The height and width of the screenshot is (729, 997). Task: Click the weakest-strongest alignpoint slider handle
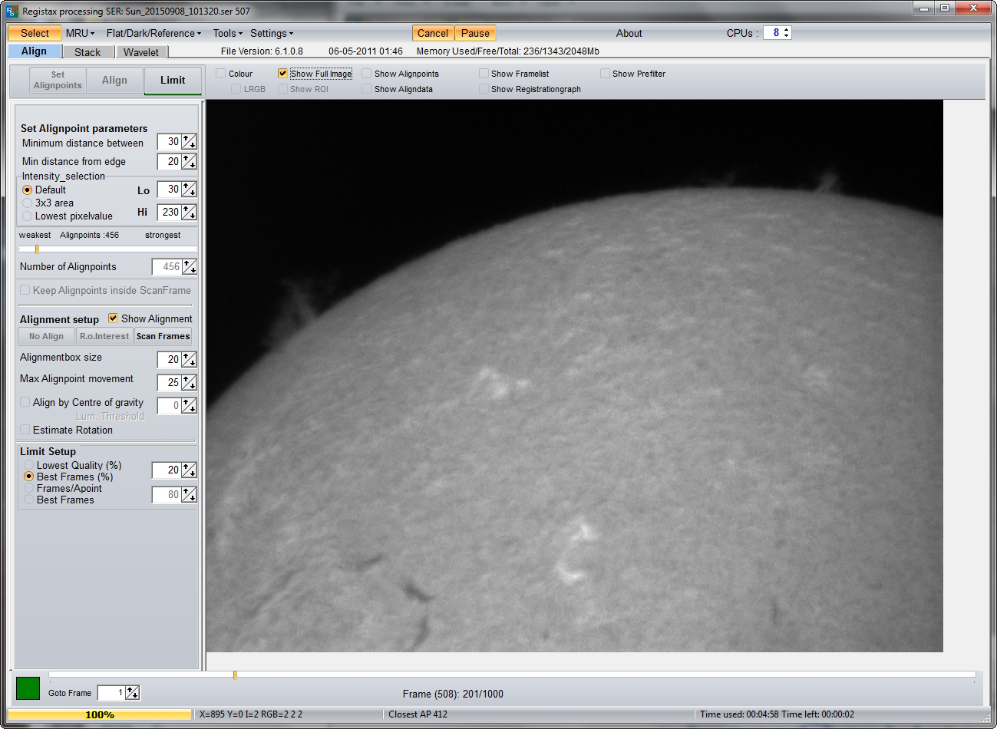pos(37,249)
